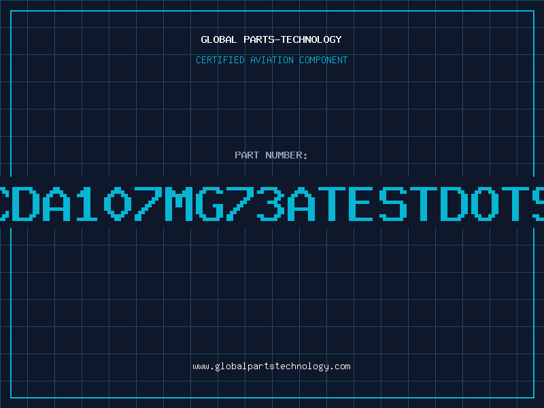Click the large CDA107MG73ATESTDOTS part number
Image resolution: width=544 pixels, height=408 pixels.
point(272,203)
